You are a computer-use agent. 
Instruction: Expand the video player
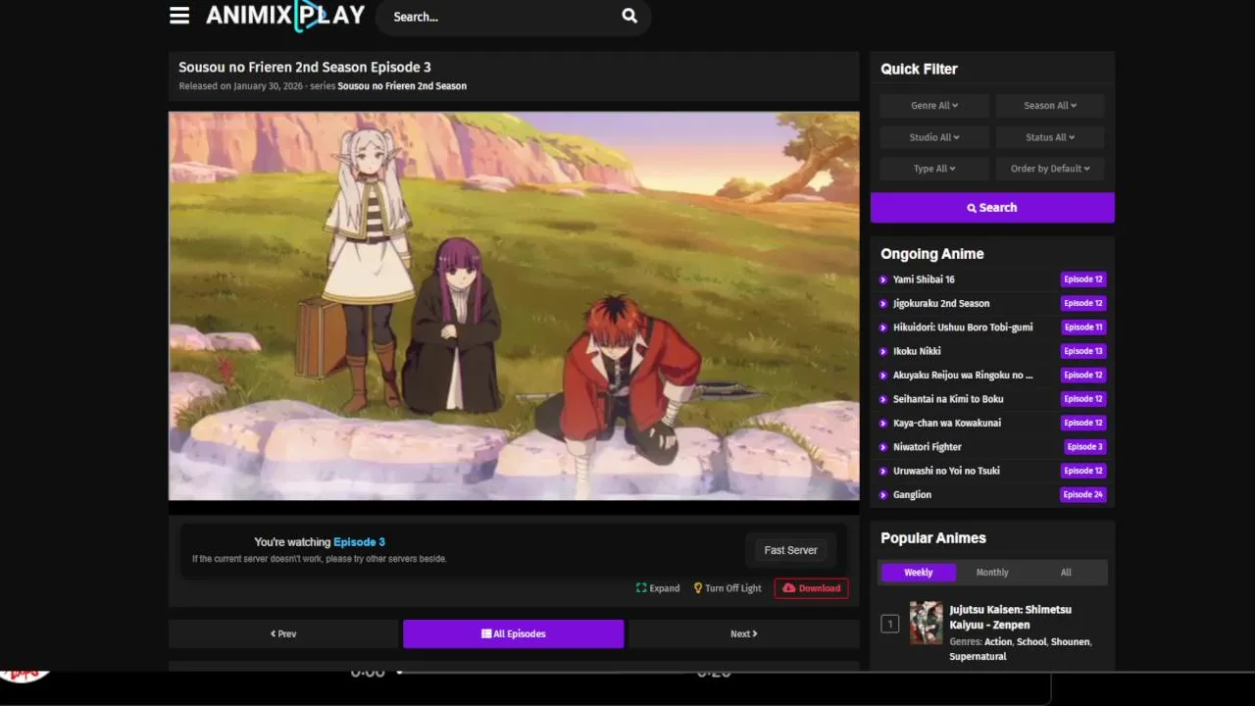click(658, 588)
